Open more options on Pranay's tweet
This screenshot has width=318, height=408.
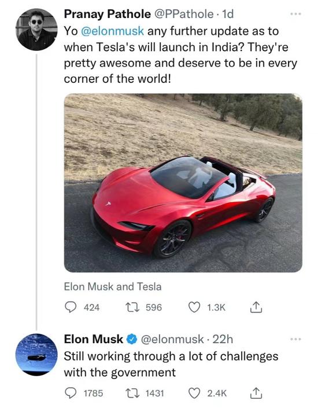click(296, 14)
